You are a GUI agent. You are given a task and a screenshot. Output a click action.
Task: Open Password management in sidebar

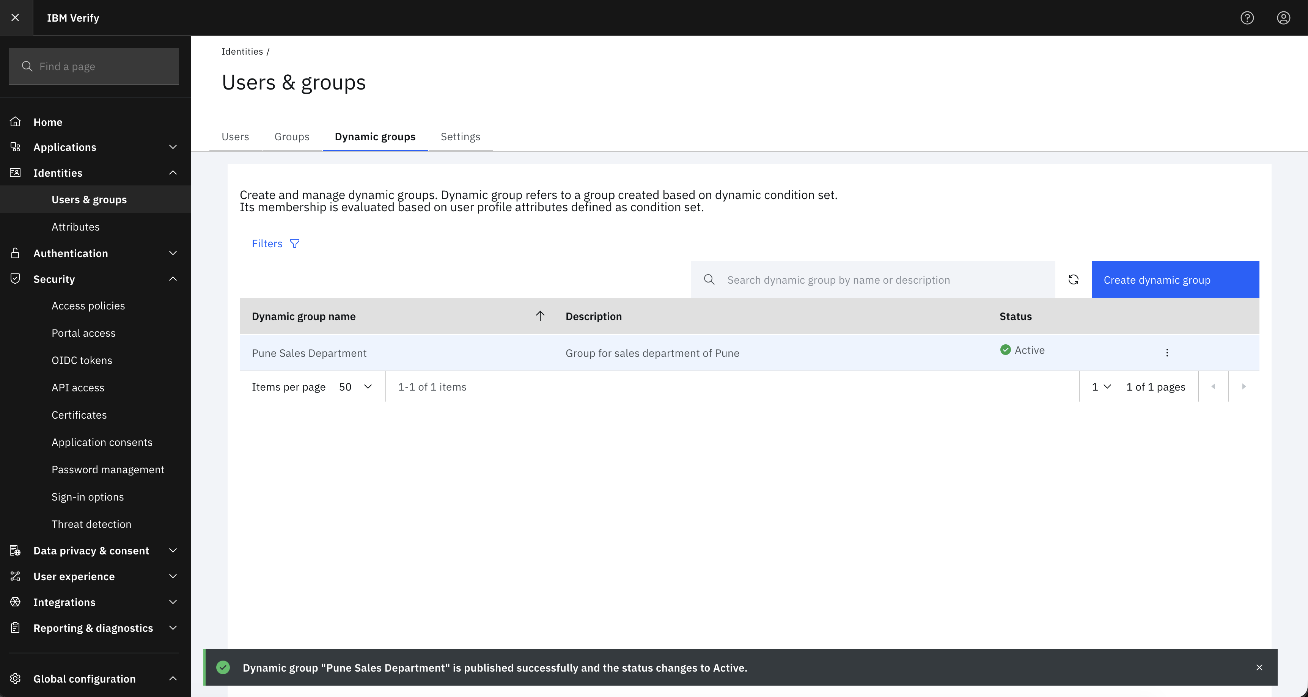108,469
